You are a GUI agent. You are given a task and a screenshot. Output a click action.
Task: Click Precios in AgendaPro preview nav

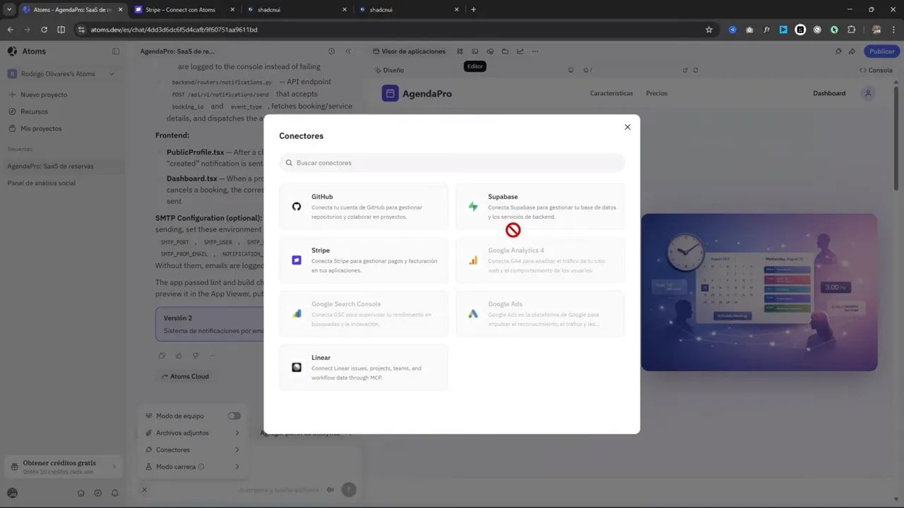(x=657, y=93)
